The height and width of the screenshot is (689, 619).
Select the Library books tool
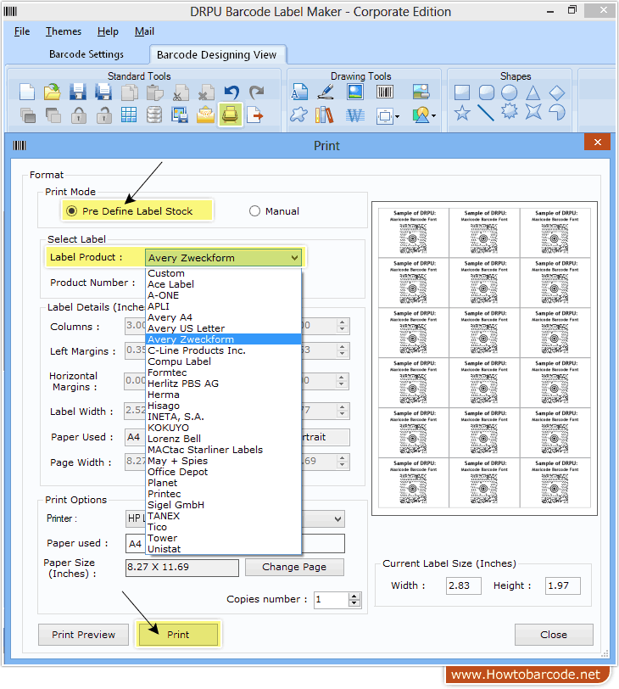pyautogui.click(x=325, y=115)
